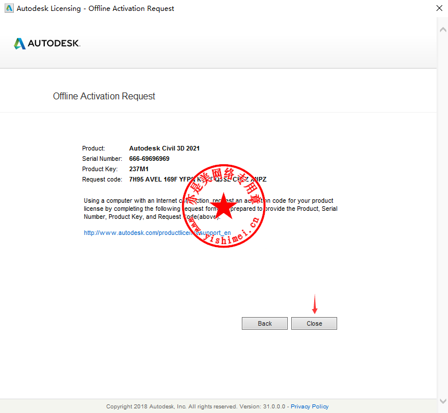Click the product name Autodesk Civil 3D 2021

[x=164, y=148]
